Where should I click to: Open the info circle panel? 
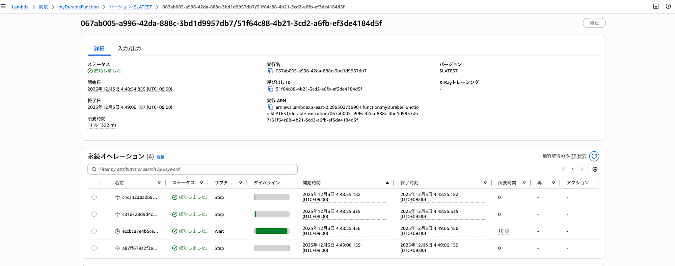coord(668,6)
